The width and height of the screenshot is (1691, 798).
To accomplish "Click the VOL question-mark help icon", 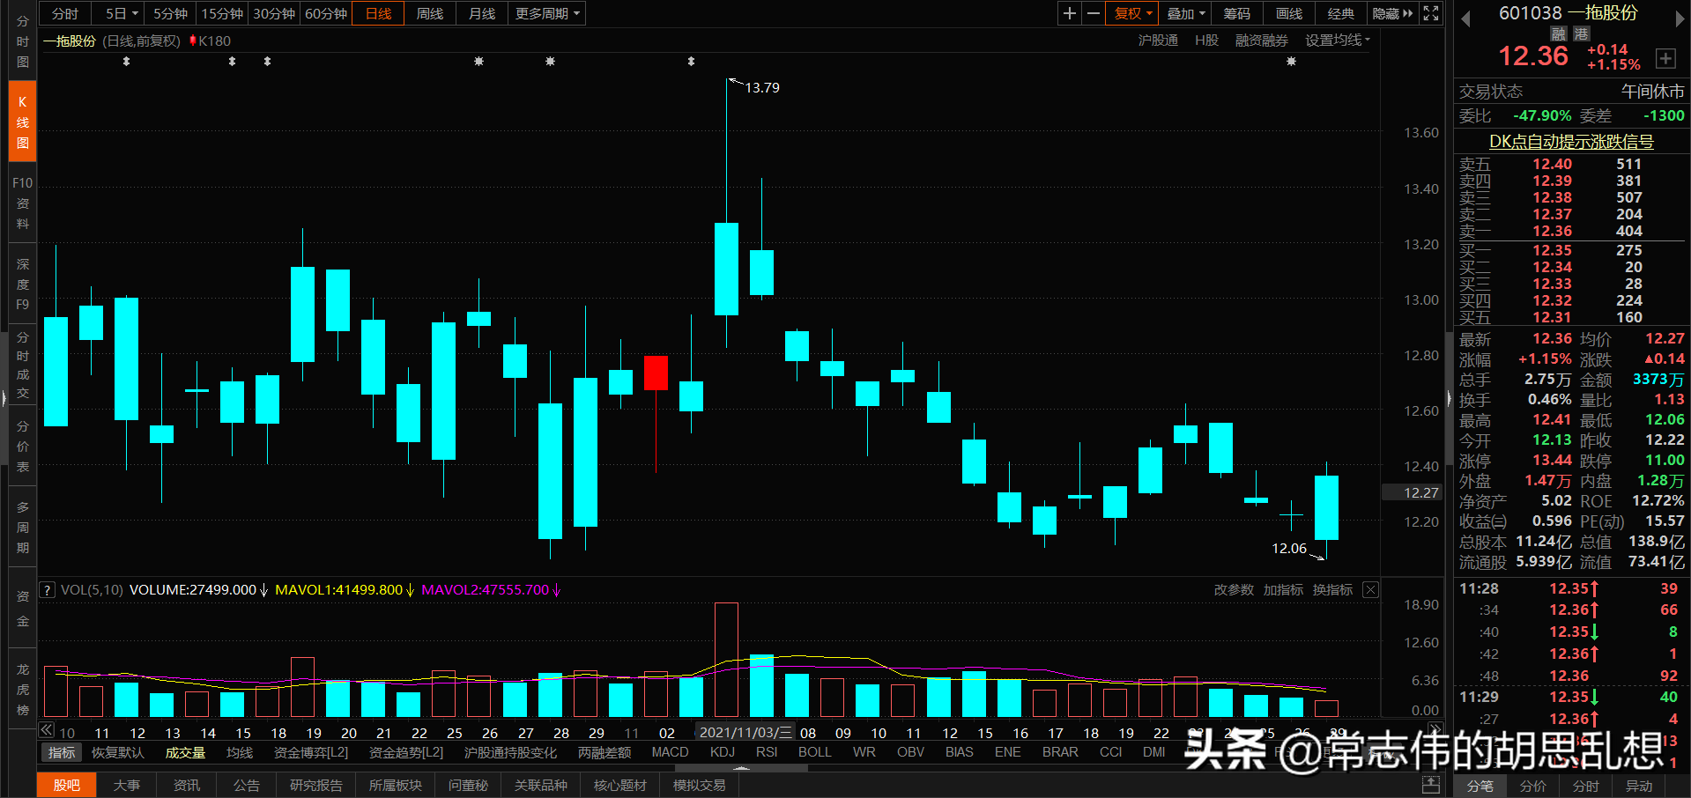I will pyautogui.click(x=46, y=590).
